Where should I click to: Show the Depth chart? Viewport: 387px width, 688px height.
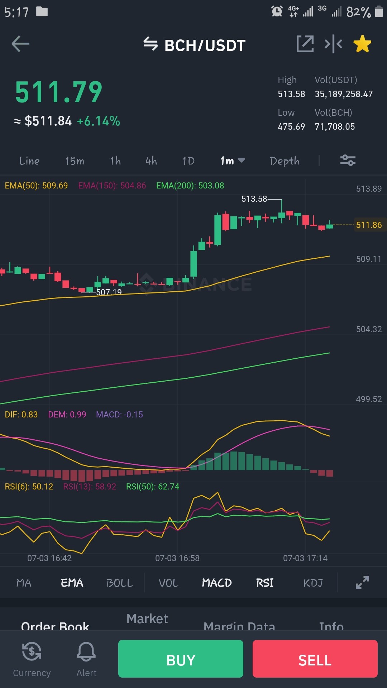pos(285,161)
